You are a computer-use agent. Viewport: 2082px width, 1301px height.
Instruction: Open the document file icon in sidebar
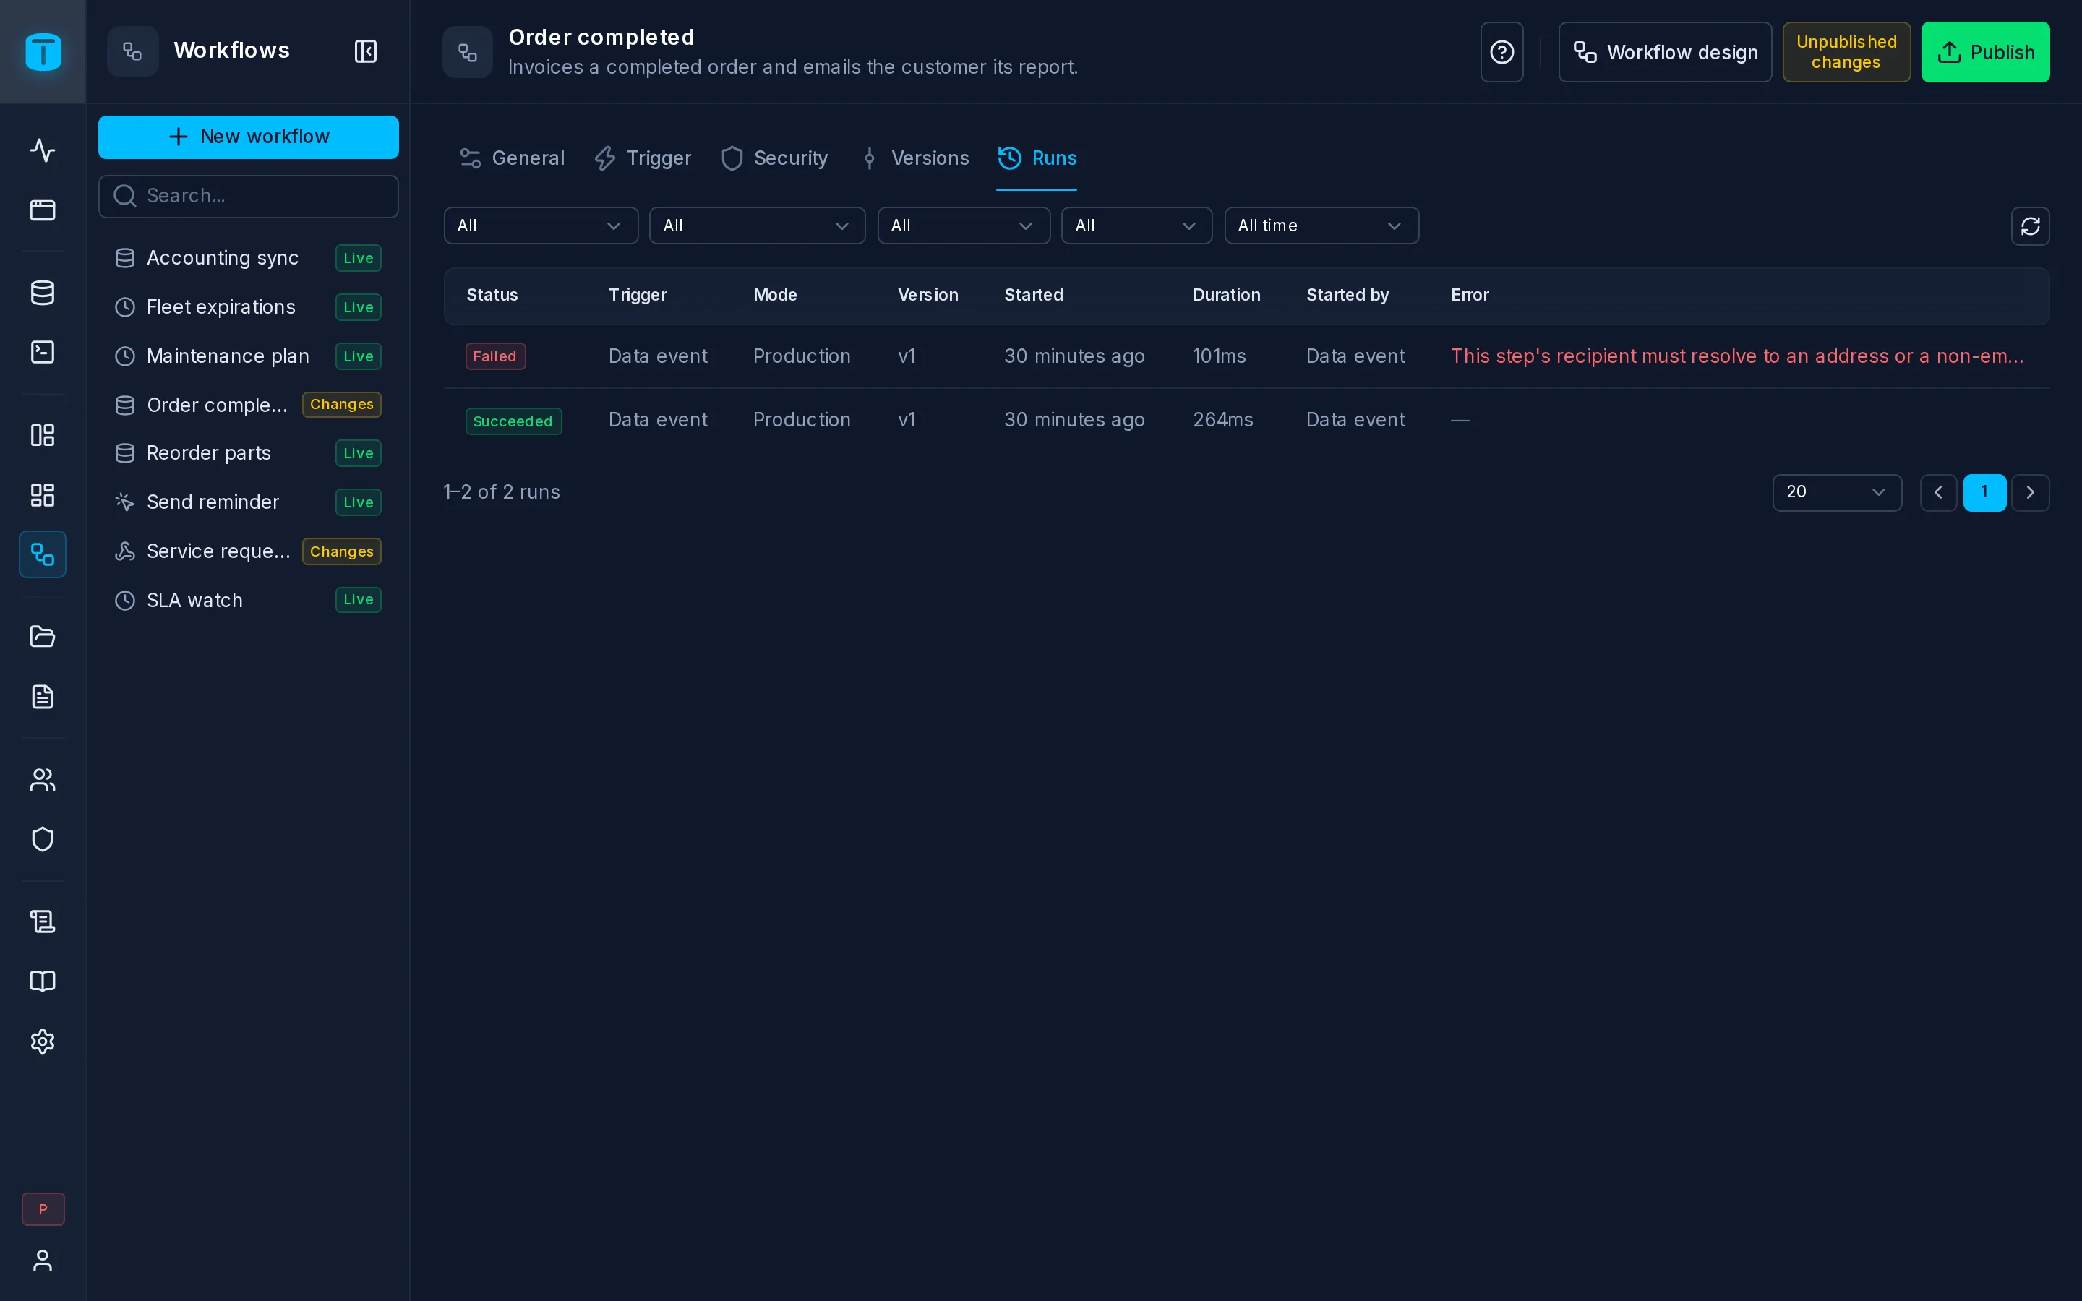(42, 696)
